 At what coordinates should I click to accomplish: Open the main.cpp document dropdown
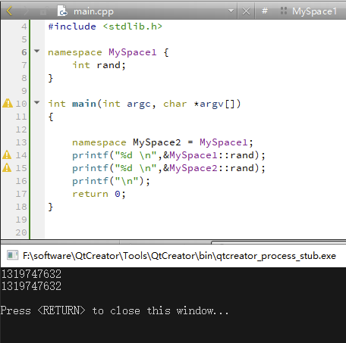click(231, 11)
